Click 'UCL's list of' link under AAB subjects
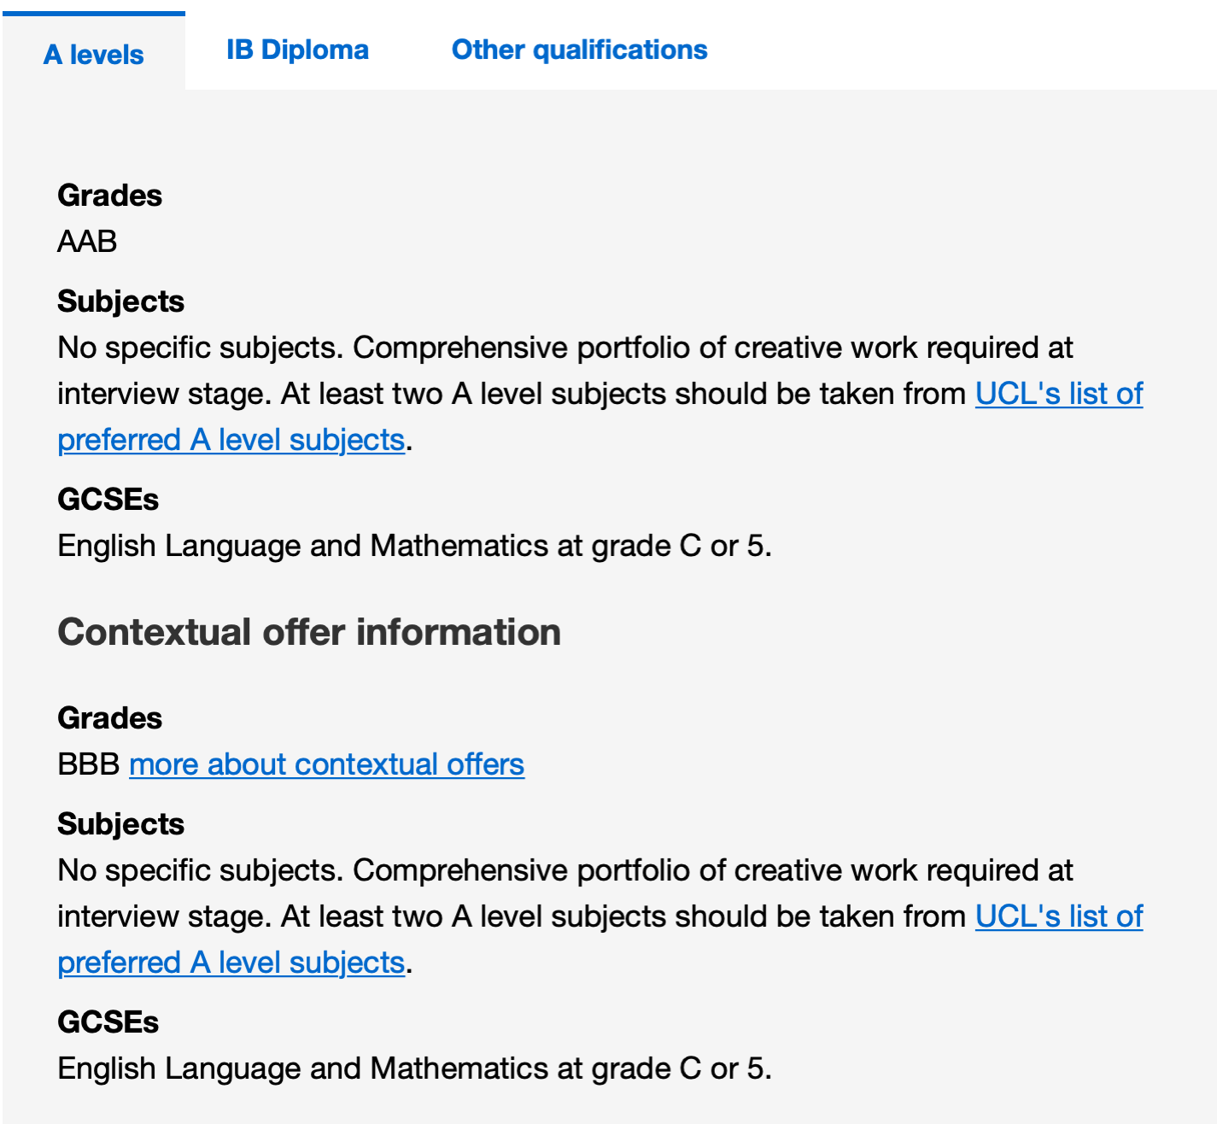 pos(1059,394)
